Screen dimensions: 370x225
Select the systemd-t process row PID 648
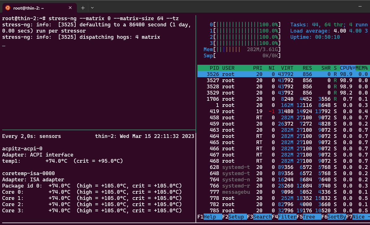point(284,173)
